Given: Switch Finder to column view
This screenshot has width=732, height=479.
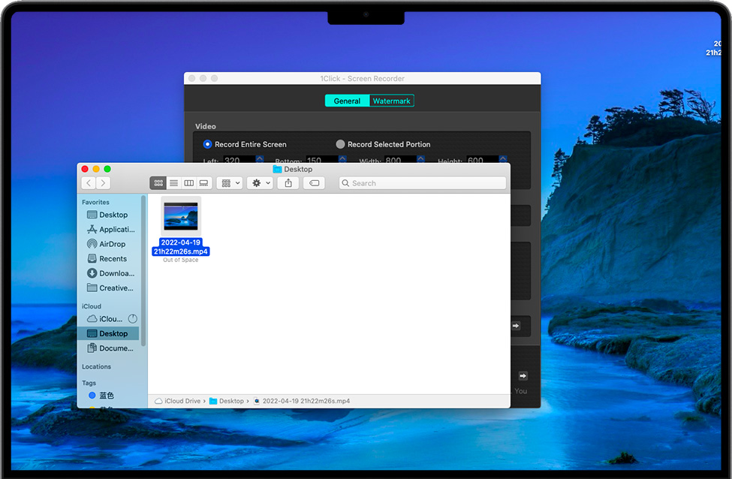Looking at the screenshot, I should pyautogui.click(x=188, y=183).
